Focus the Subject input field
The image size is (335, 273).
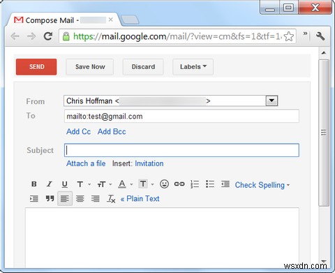point(181,150)
